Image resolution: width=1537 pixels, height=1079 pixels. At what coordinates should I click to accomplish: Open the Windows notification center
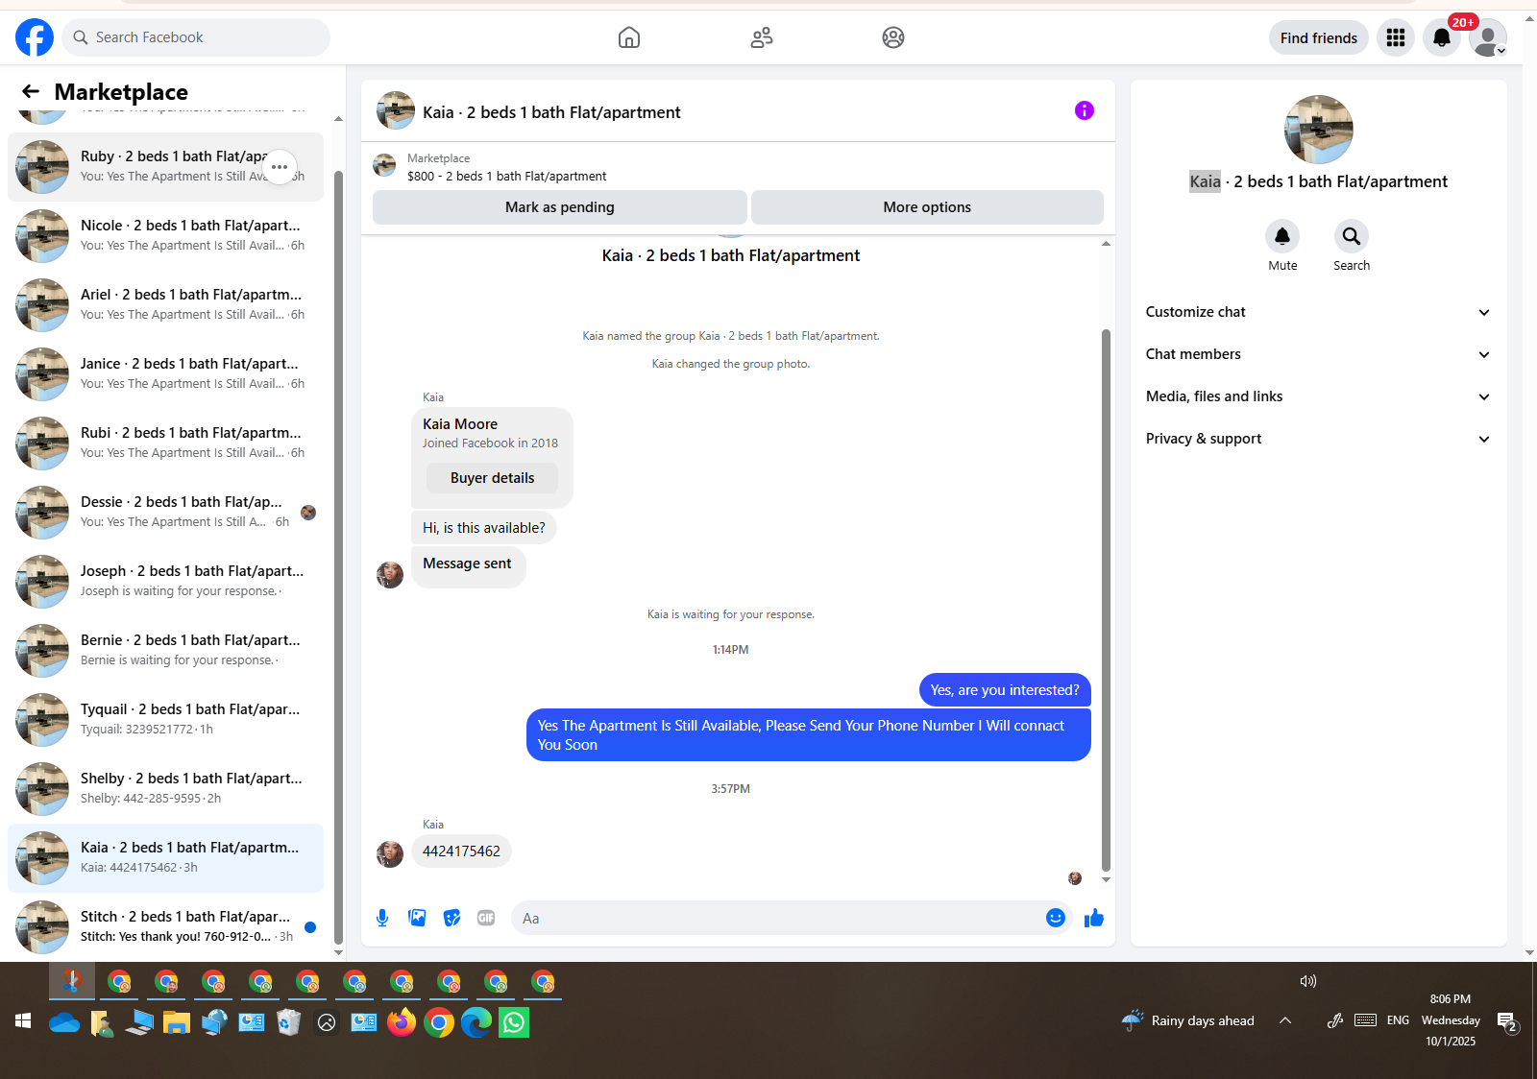click(x=1506, y=1021)
